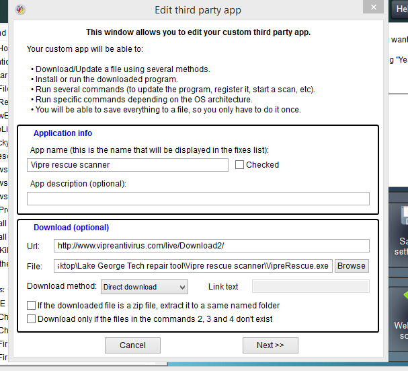Click the disabled Link text field

point(311,287)
